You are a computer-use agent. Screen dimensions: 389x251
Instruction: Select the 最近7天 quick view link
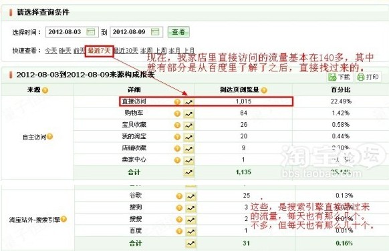click(x=99, y=51)
